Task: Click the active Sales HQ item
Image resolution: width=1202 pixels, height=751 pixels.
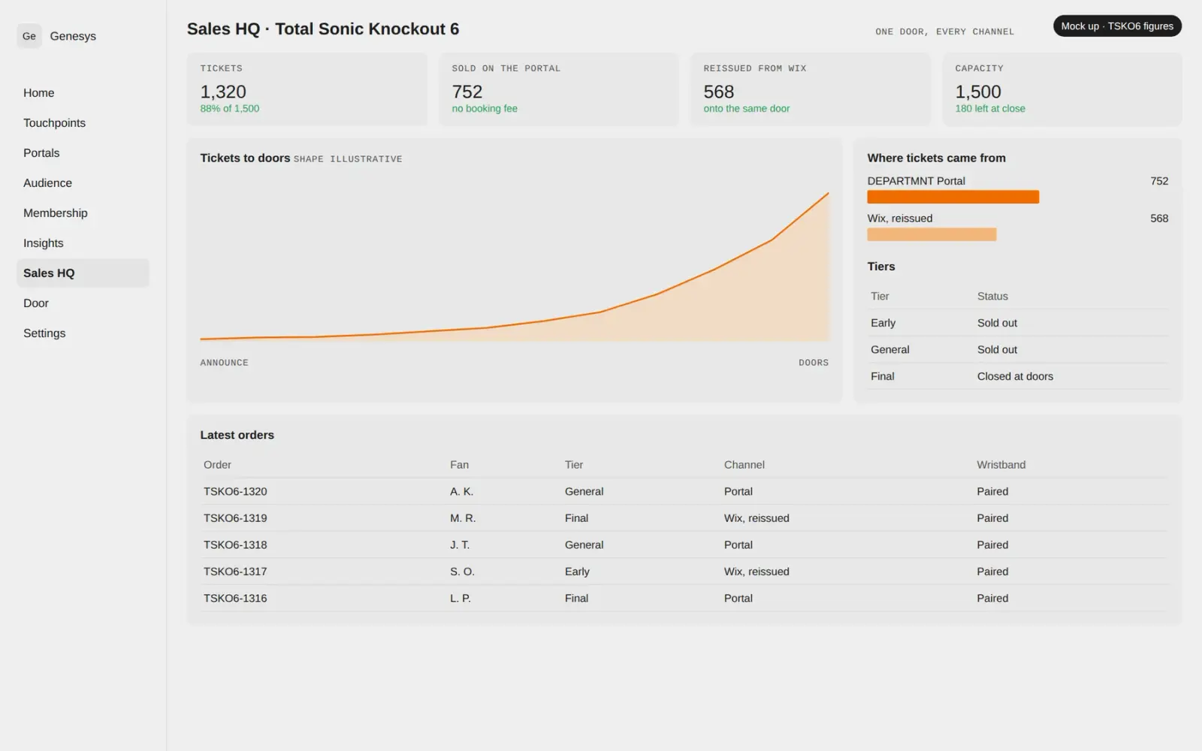Action: click(x=83, y=273)
